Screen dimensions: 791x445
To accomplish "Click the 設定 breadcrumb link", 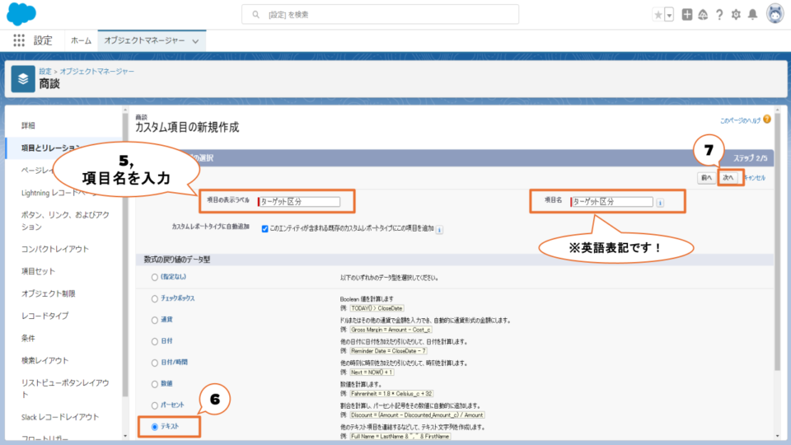I will (x=45, y=72).
